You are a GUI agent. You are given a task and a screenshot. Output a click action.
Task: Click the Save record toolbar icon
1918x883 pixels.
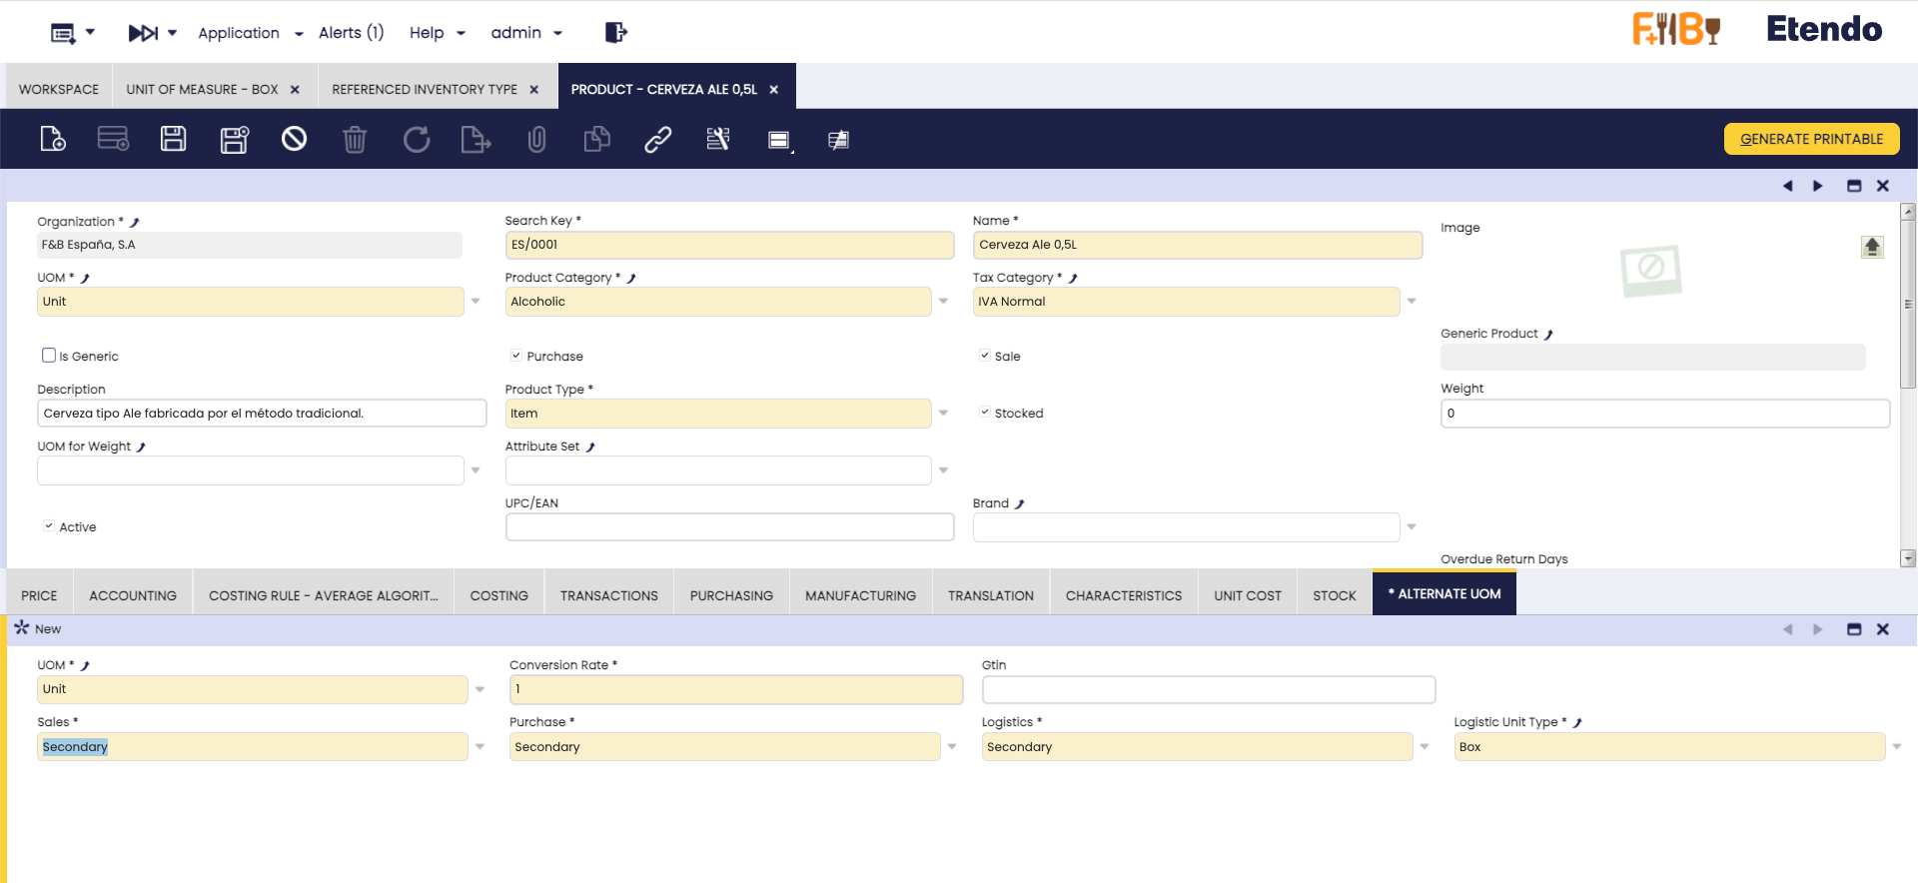coord(174,139)
